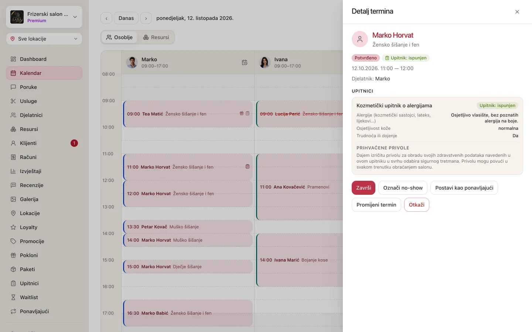Switch to the Osoblje view tab
Viewport: 532px width, 332px height.
(x=119, y=37)
